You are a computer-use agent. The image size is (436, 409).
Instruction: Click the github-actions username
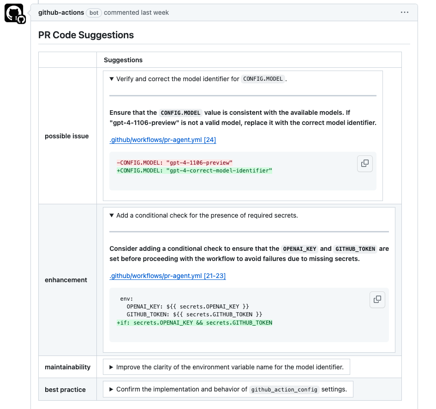(x=61, y=12)
